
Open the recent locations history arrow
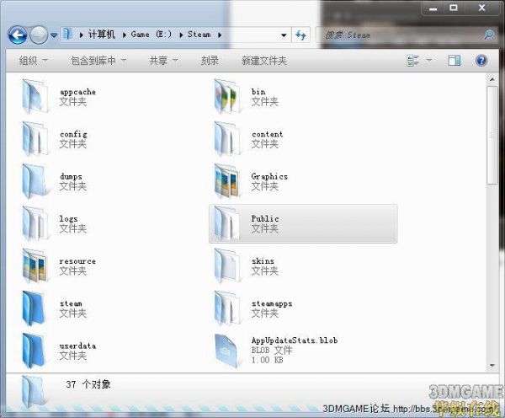click(54, 35)
